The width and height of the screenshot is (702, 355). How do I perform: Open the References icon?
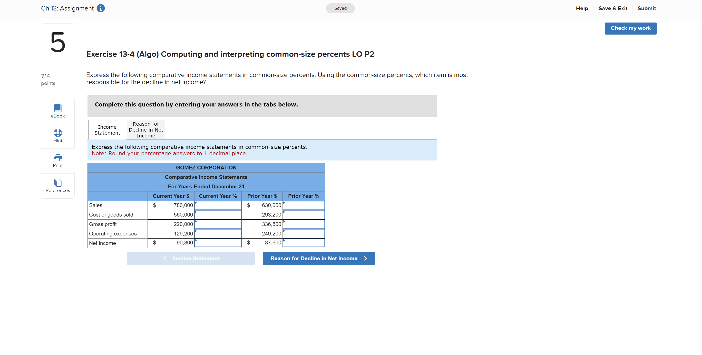pyautogui.click(x=58, y=182)
